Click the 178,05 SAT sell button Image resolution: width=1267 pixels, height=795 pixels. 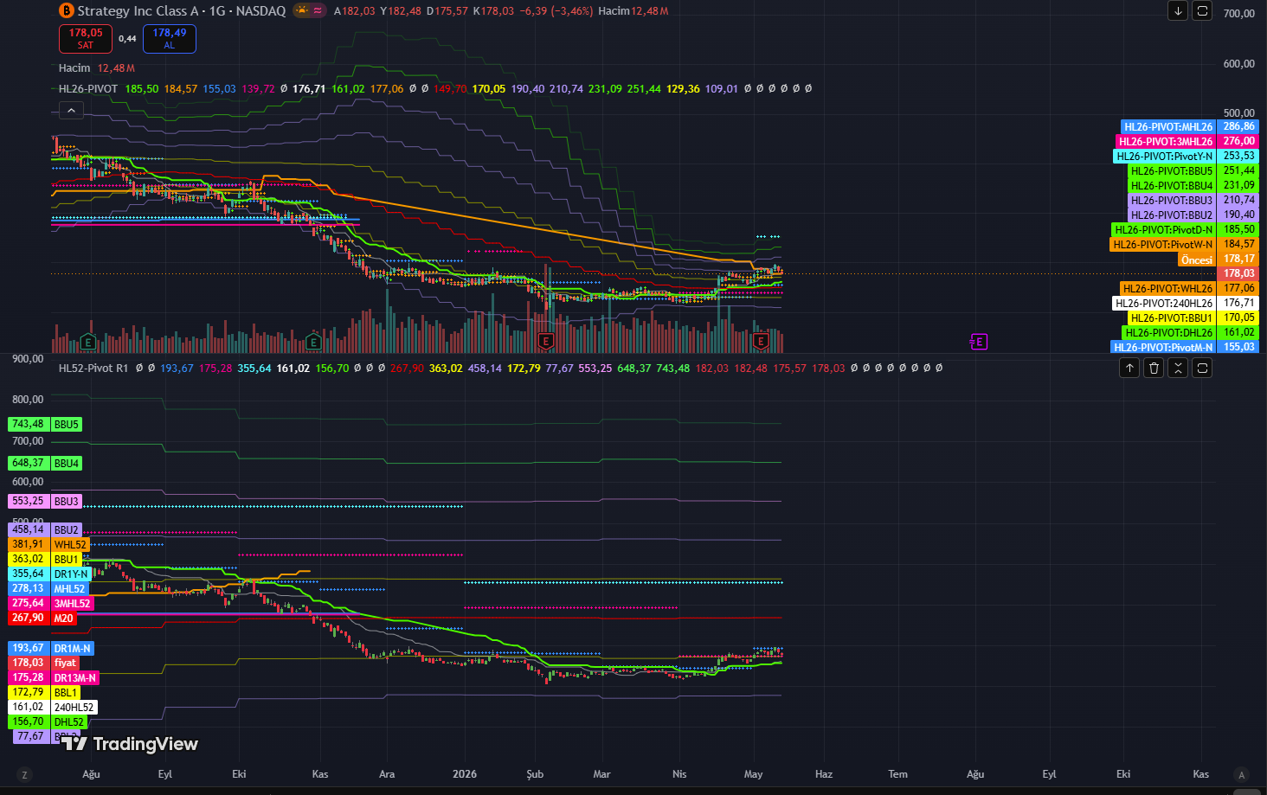coord(86,39)
